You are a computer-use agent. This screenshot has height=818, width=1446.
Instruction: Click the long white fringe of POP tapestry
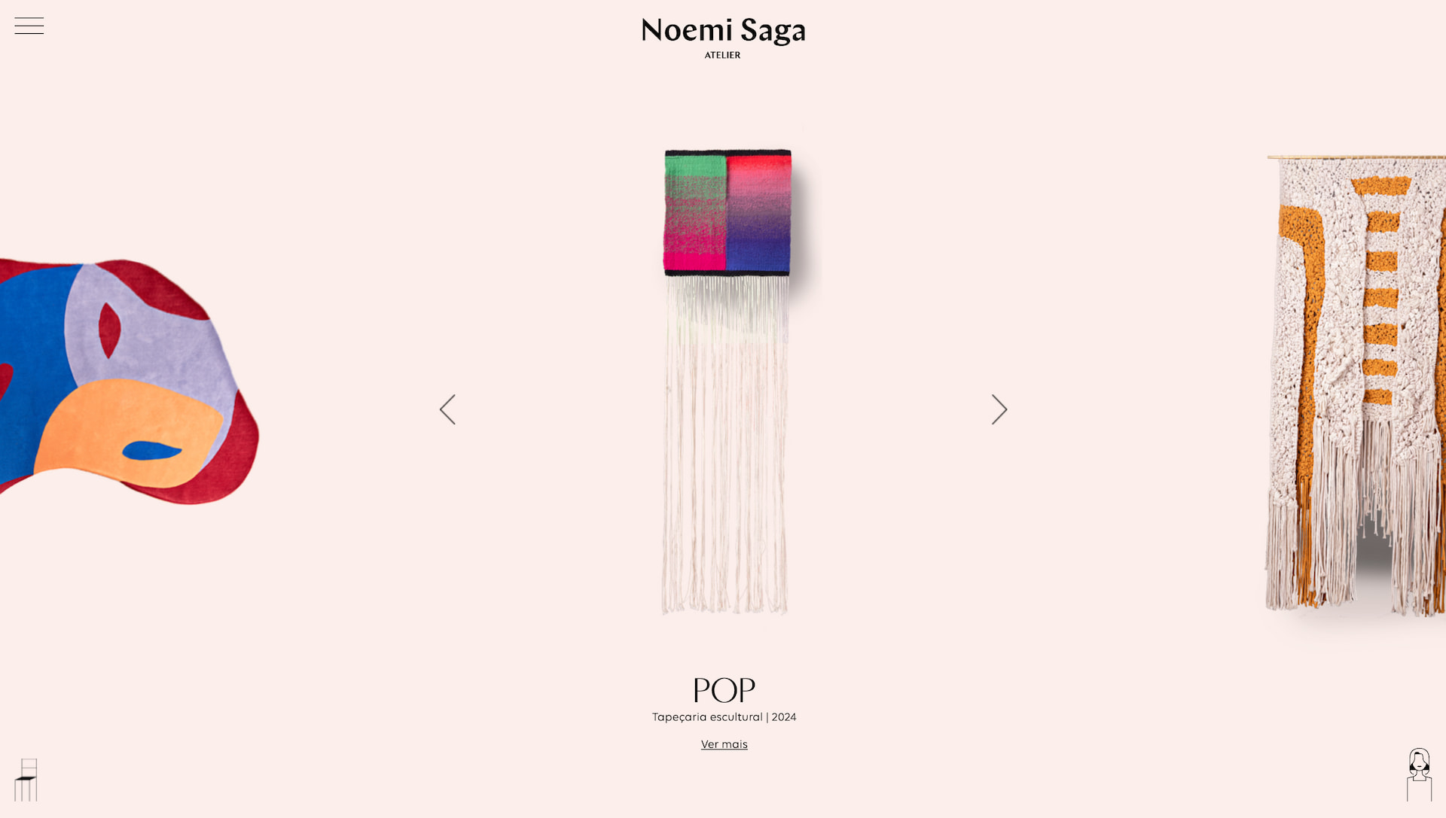725,445
